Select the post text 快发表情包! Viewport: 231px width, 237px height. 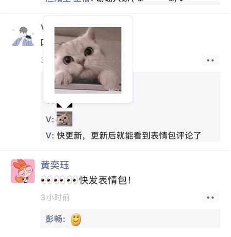[105, 180]
